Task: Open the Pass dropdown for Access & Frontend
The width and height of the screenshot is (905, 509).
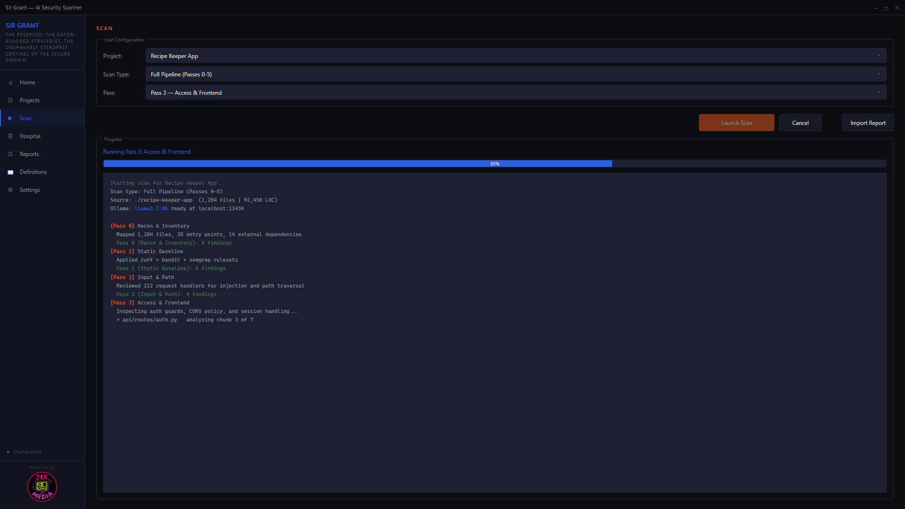Action: tap(516, 92)
